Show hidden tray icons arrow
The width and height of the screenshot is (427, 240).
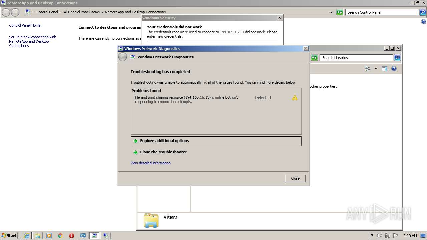tap(372, 235)
